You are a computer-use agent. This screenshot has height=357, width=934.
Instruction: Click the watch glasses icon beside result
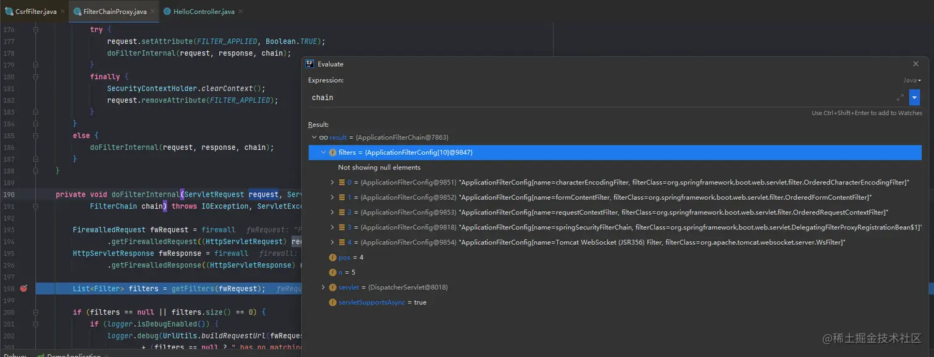(323, 137)
